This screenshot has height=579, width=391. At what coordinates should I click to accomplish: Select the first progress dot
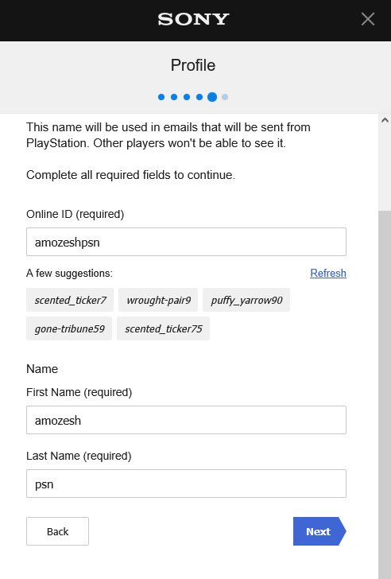(x=161, y=97)
